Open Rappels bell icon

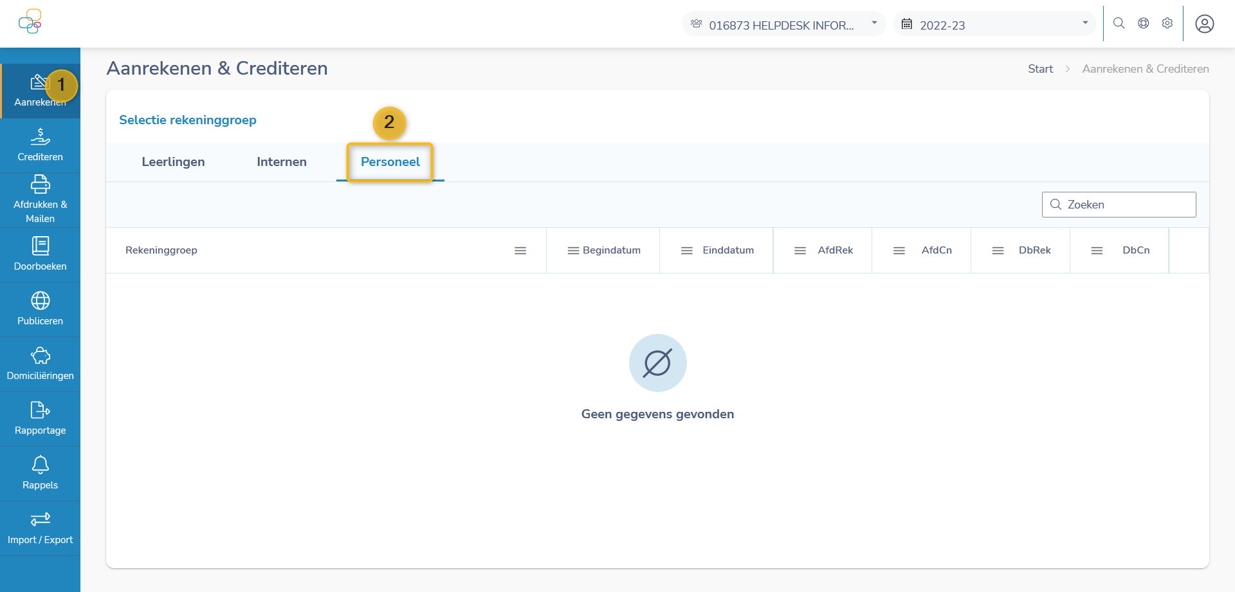(x=40, y=465)
